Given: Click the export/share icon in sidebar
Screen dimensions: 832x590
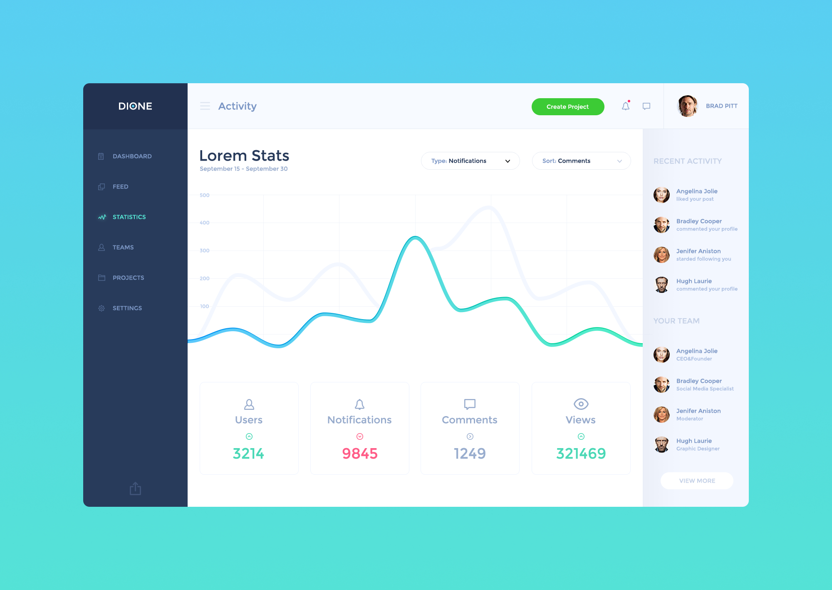Looking at the screenshot, I should coord(135,488).
